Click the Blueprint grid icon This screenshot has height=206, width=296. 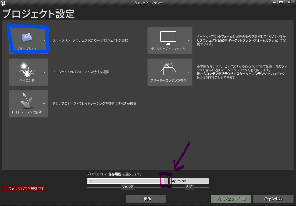(27, 38)
